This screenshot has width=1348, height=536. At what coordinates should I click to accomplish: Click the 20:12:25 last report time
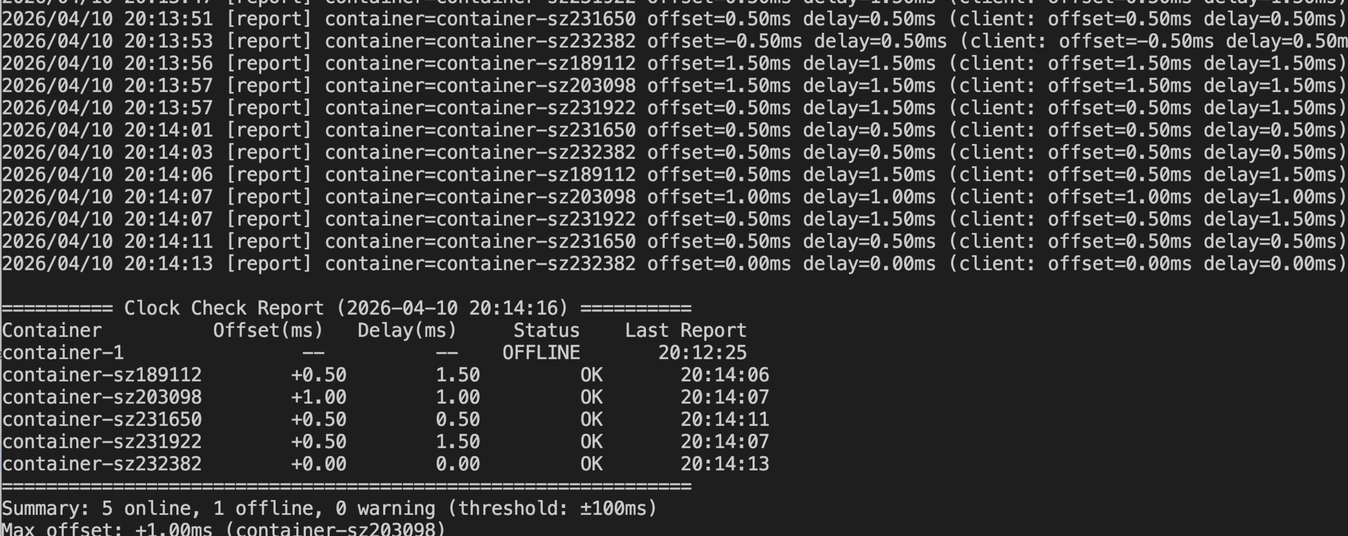point(702,353)
